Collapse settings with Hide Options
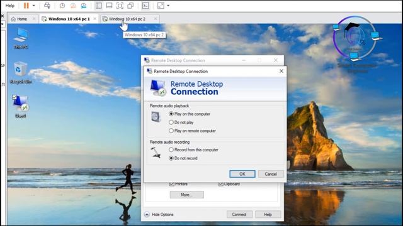The height and width of the screenshot is (226, 403). coord(159,214)
